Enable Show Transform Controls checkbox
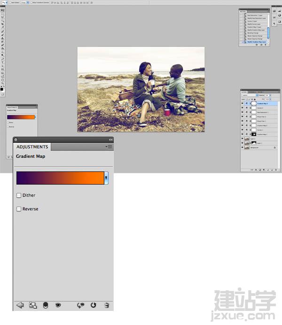This screenshot has height=325, width=282. [31, 3]
